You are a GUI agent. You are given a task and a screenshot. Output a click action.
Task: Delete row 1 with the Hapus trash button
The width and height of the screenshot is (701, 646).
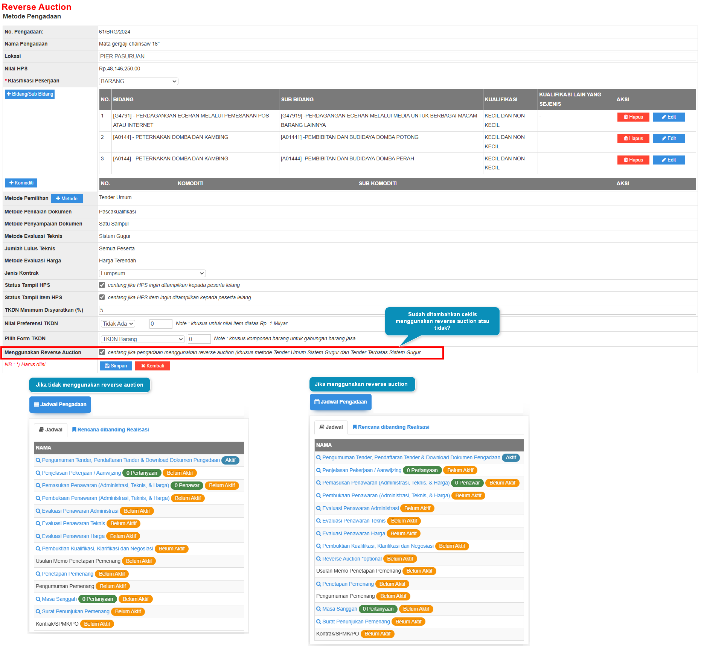(633, 117)
